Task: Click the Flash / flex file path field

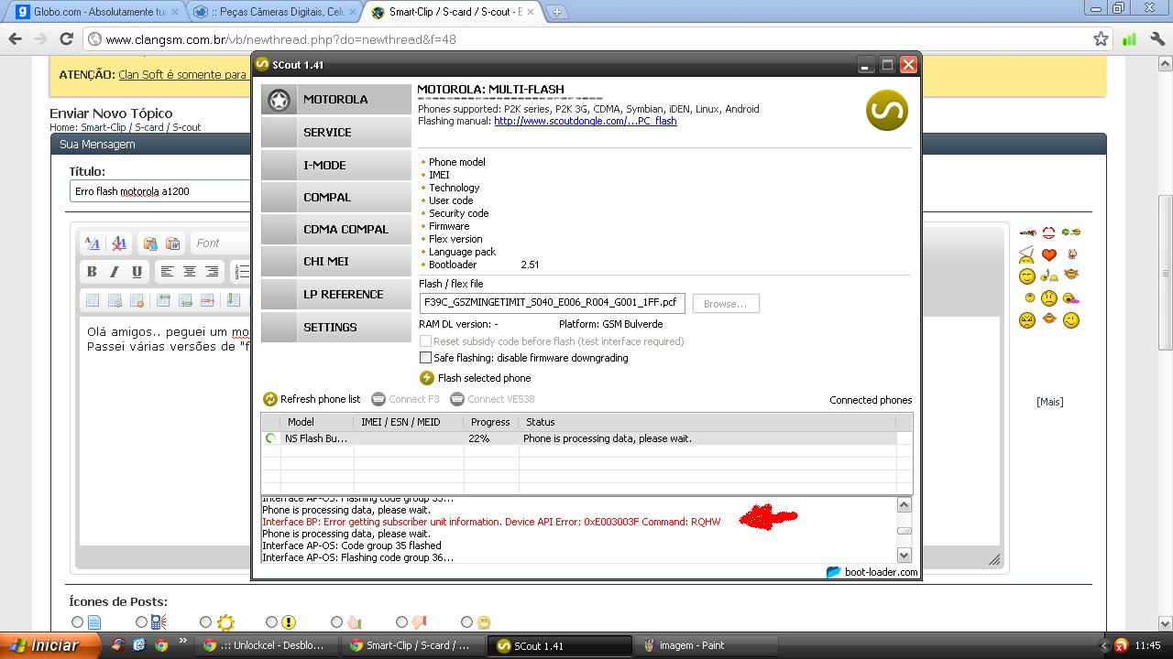Action: (x=552, y=303)
